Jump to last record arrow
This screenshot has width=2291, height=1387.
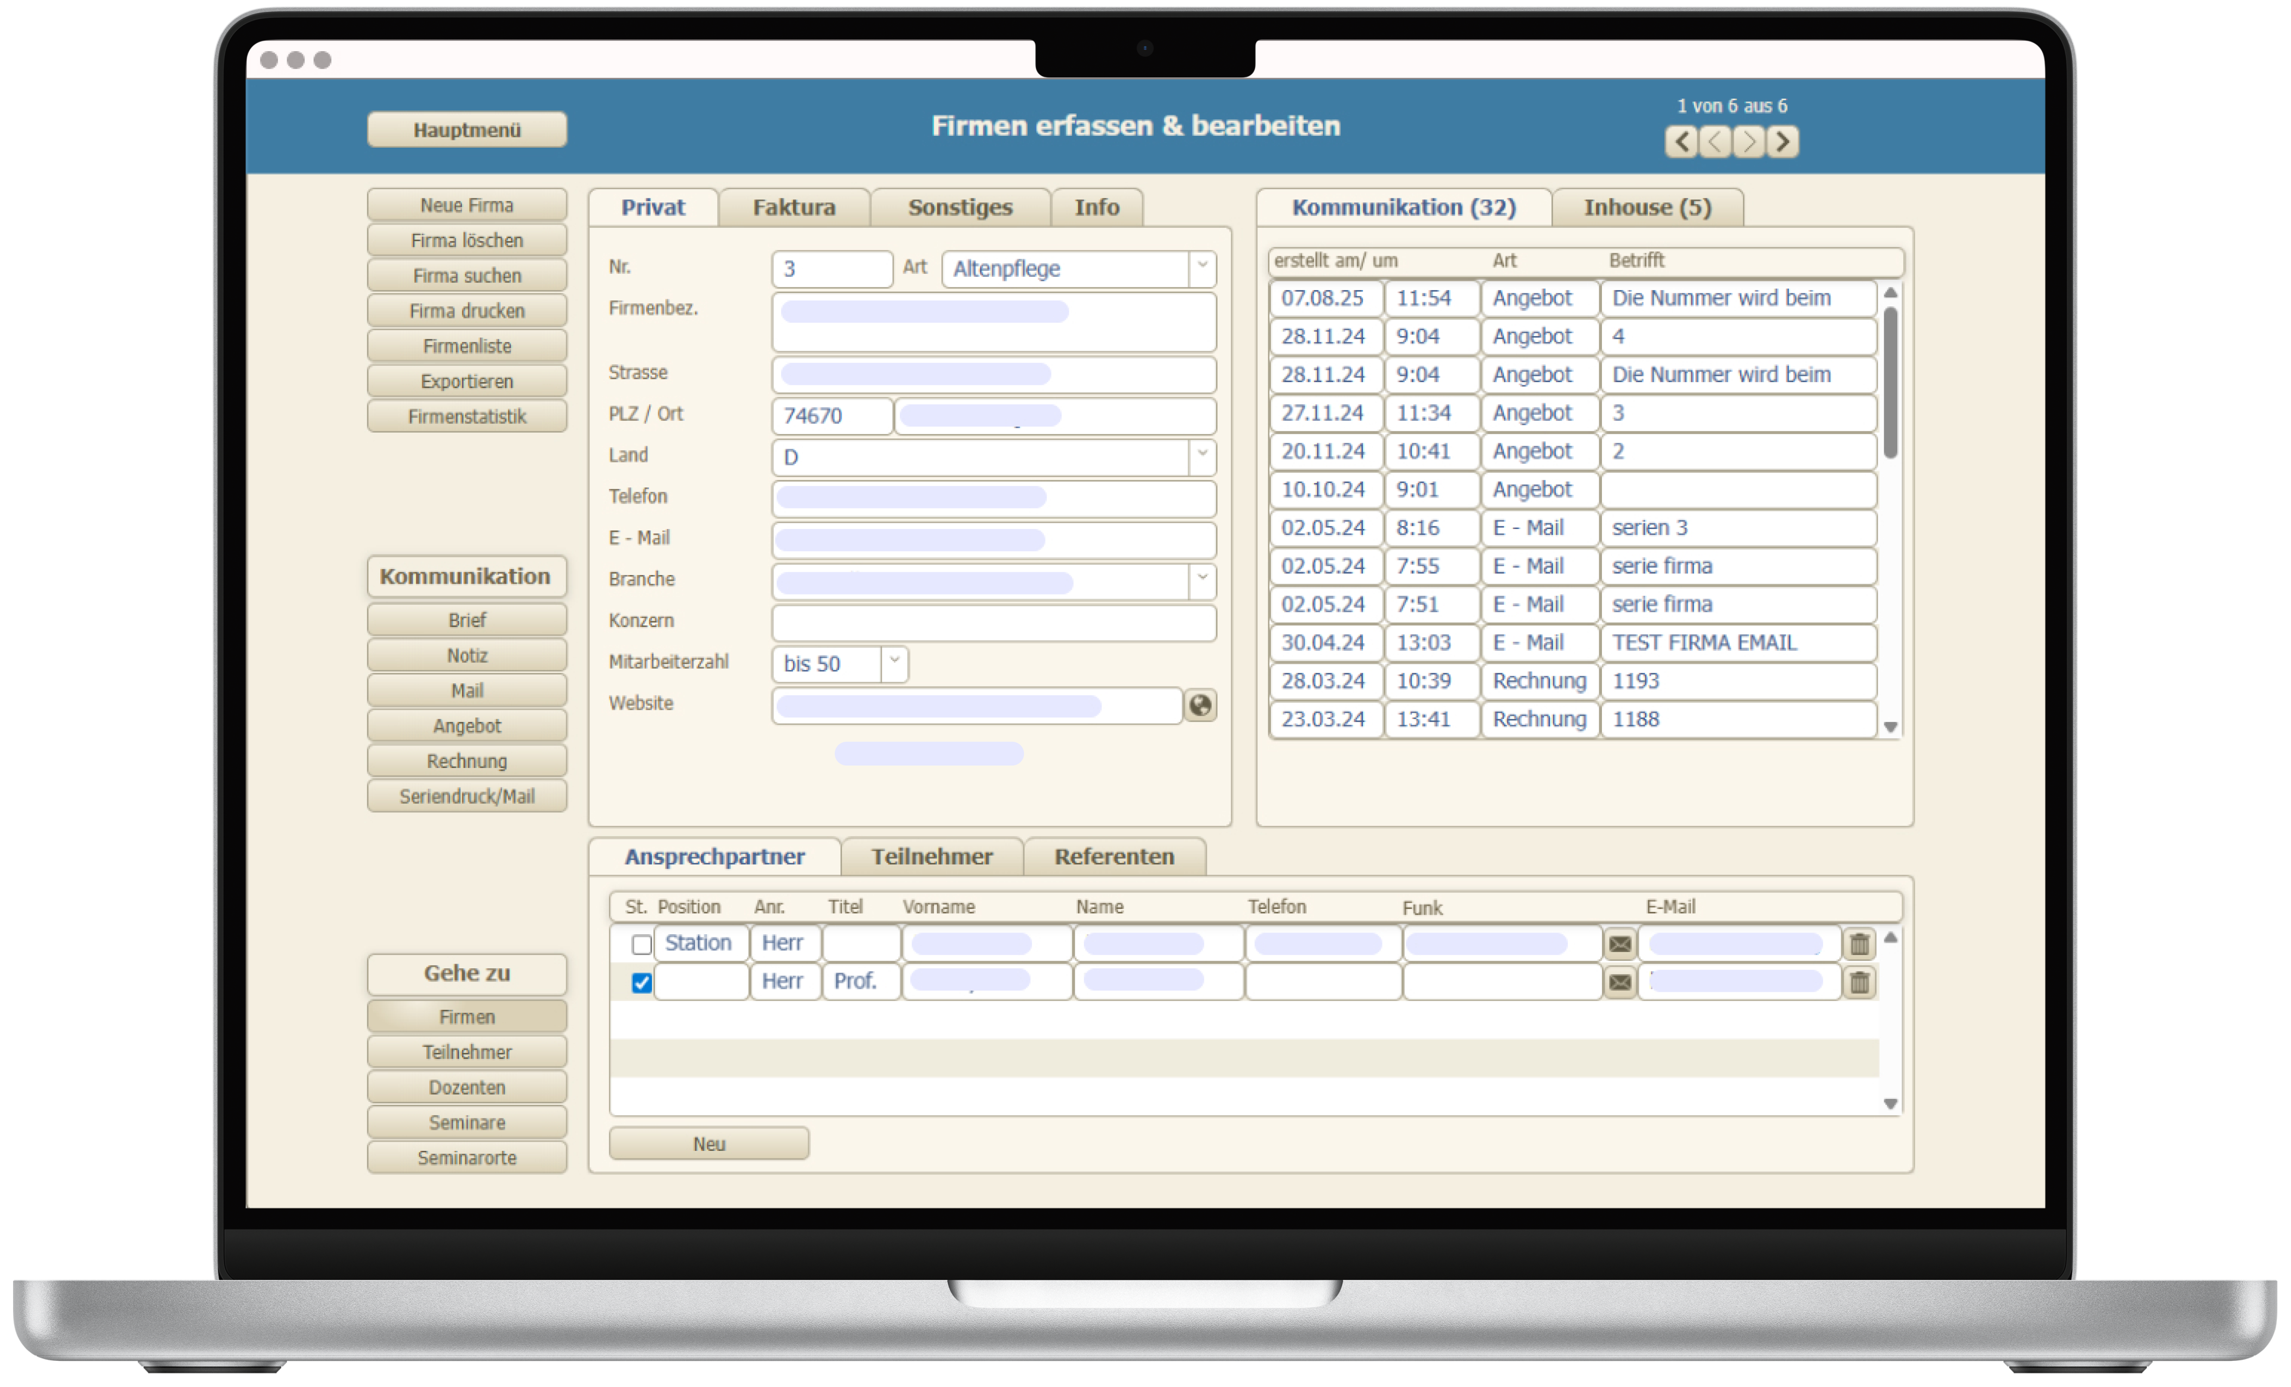pyautogui.click(x=1783, y=141)
